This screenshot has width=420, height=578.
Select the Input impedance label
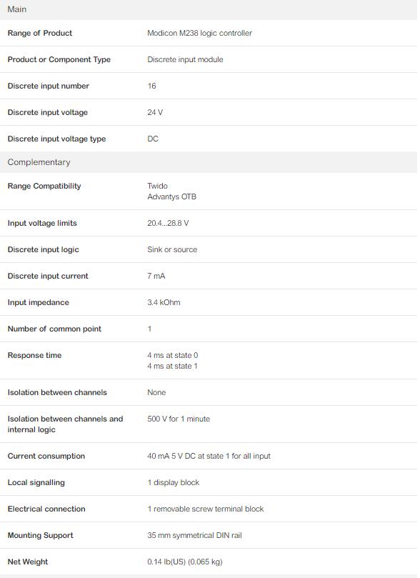pos(39,303)
